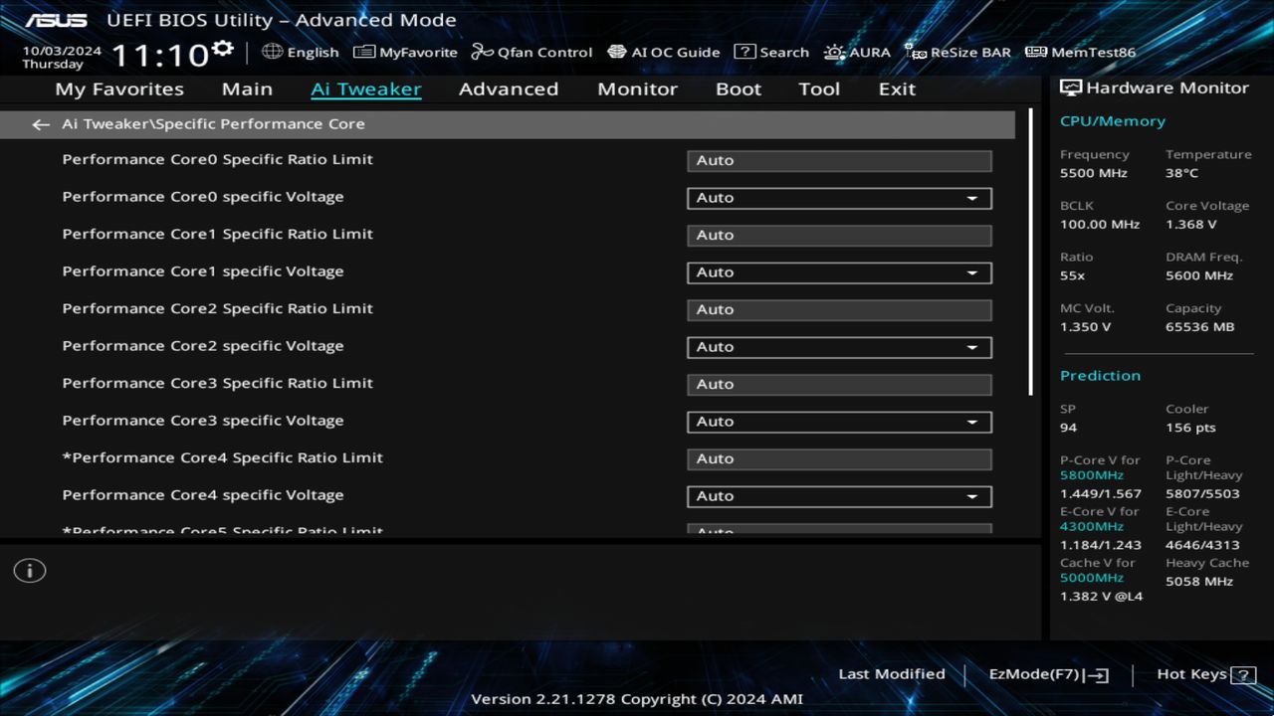
Task: Switch to the Advanced tab
Action: coord(508,89)
